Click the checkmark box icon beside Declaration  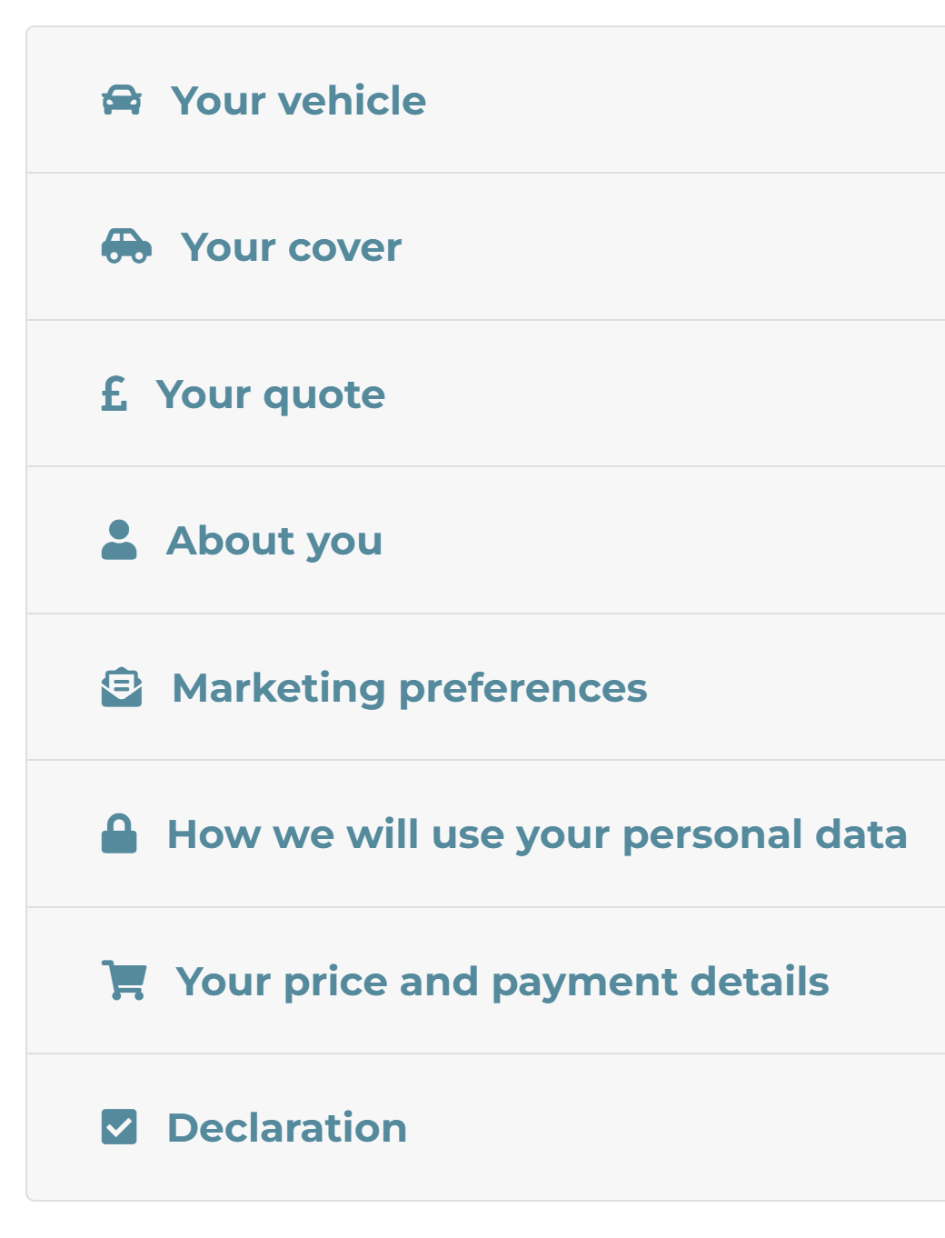[119, 1127]
